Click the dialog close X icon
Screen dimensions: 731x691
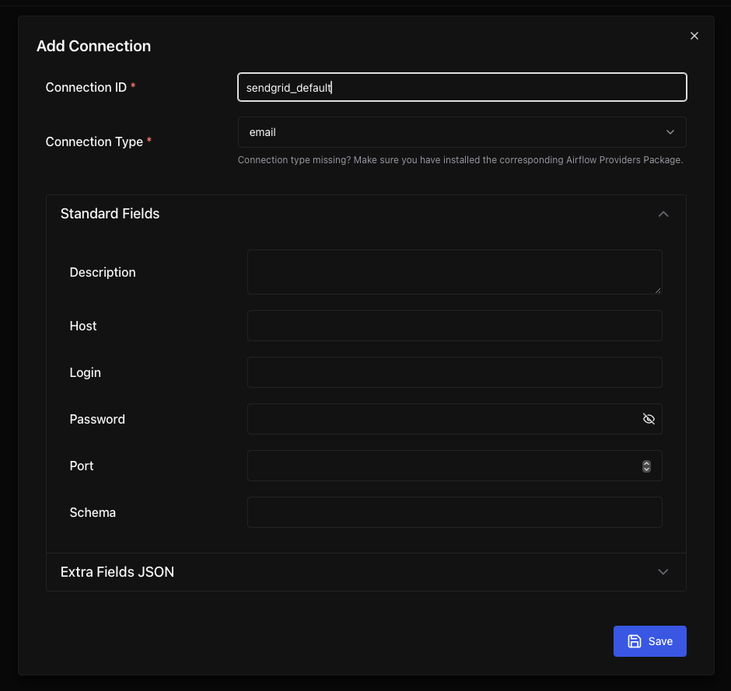(x=694, y=35)
